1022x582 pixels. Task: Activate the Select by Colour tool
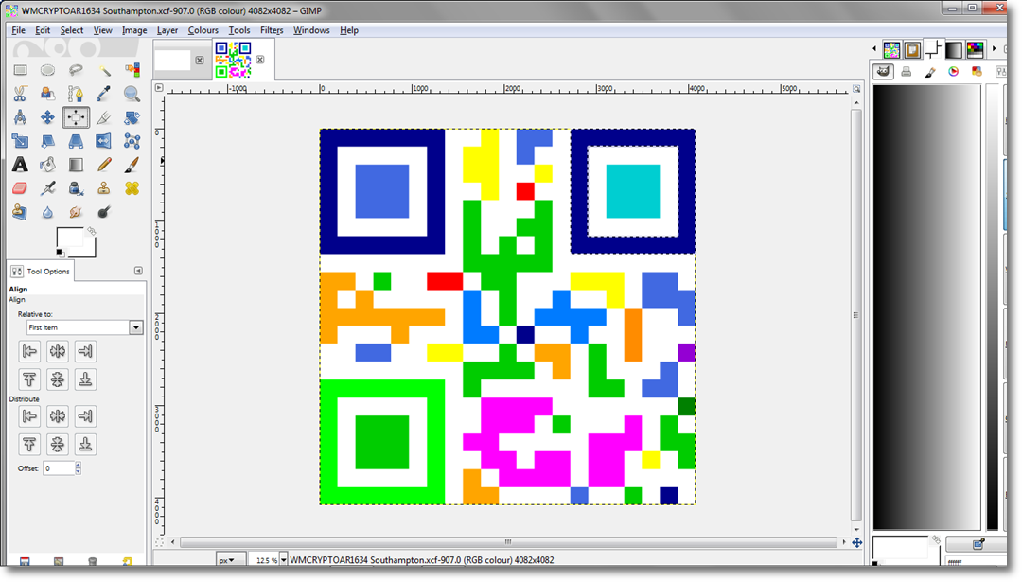(x=132, y=70)
